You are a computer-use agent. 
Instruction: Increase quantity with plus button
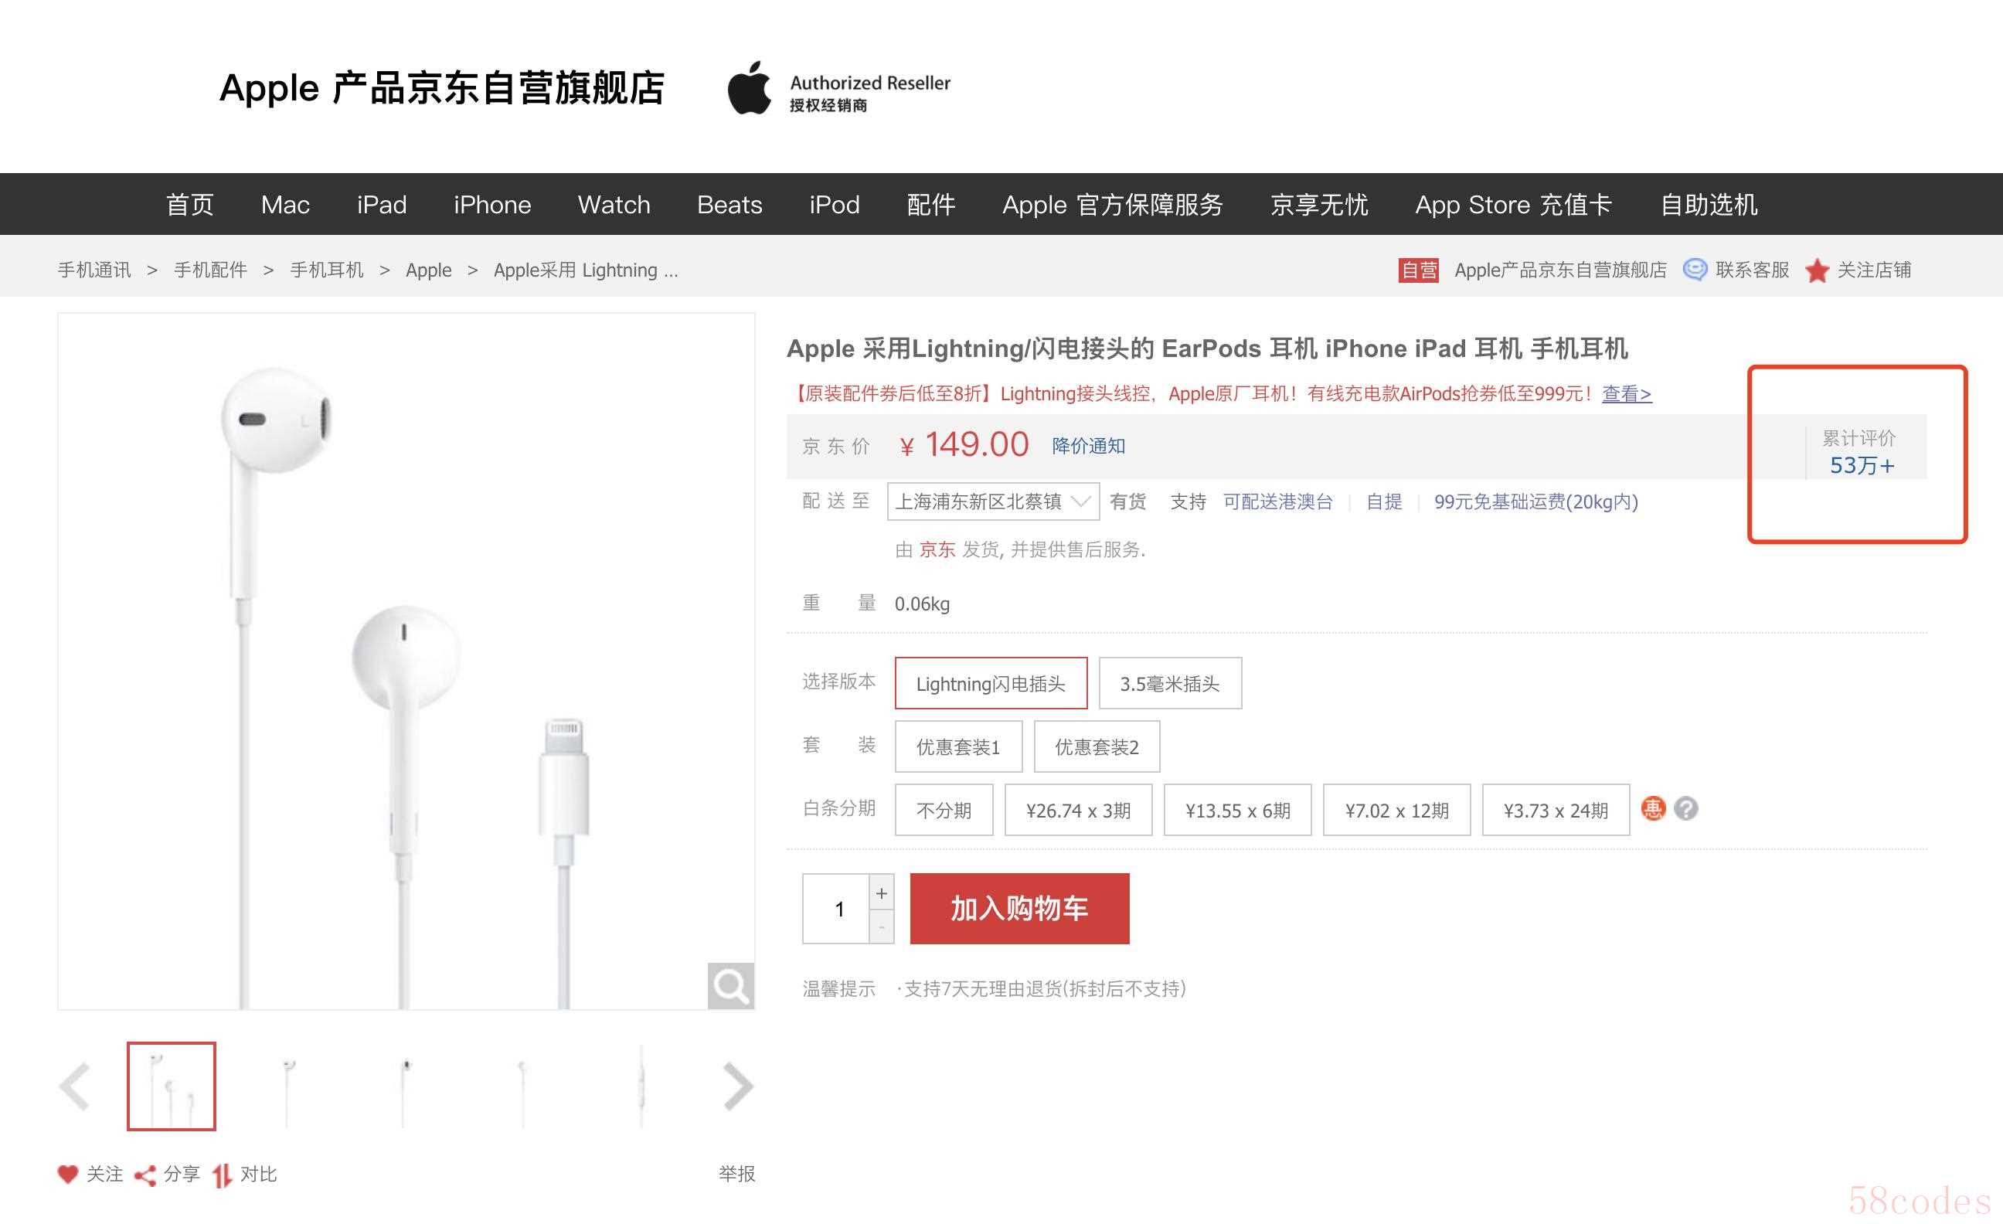point(881,893)
